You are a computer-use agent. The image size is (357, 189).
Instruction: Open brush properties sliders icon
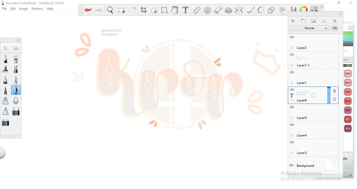[x=5, y=48]
